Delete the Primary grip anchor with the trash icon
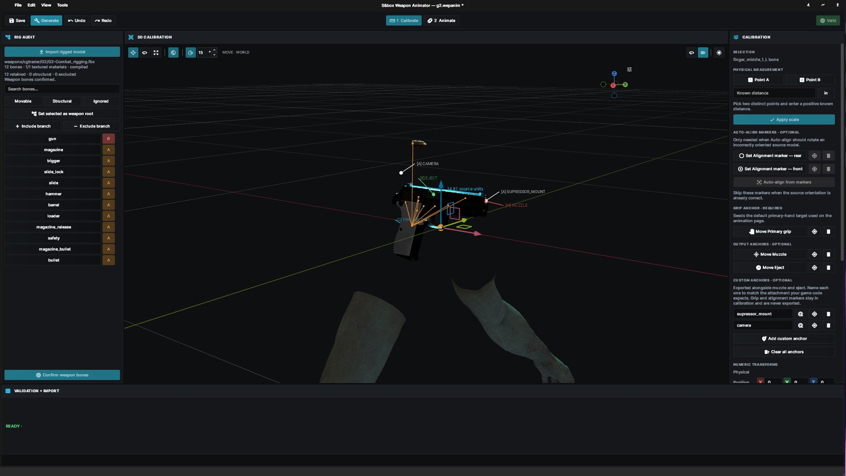Screen dimensions: 846x476 point(828,232)
